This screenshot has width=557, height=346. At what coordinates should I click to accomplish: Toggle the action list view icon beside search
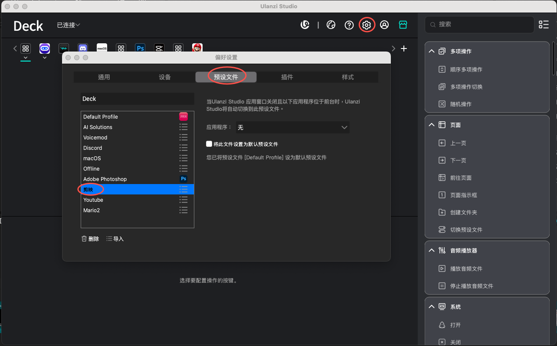544,25
